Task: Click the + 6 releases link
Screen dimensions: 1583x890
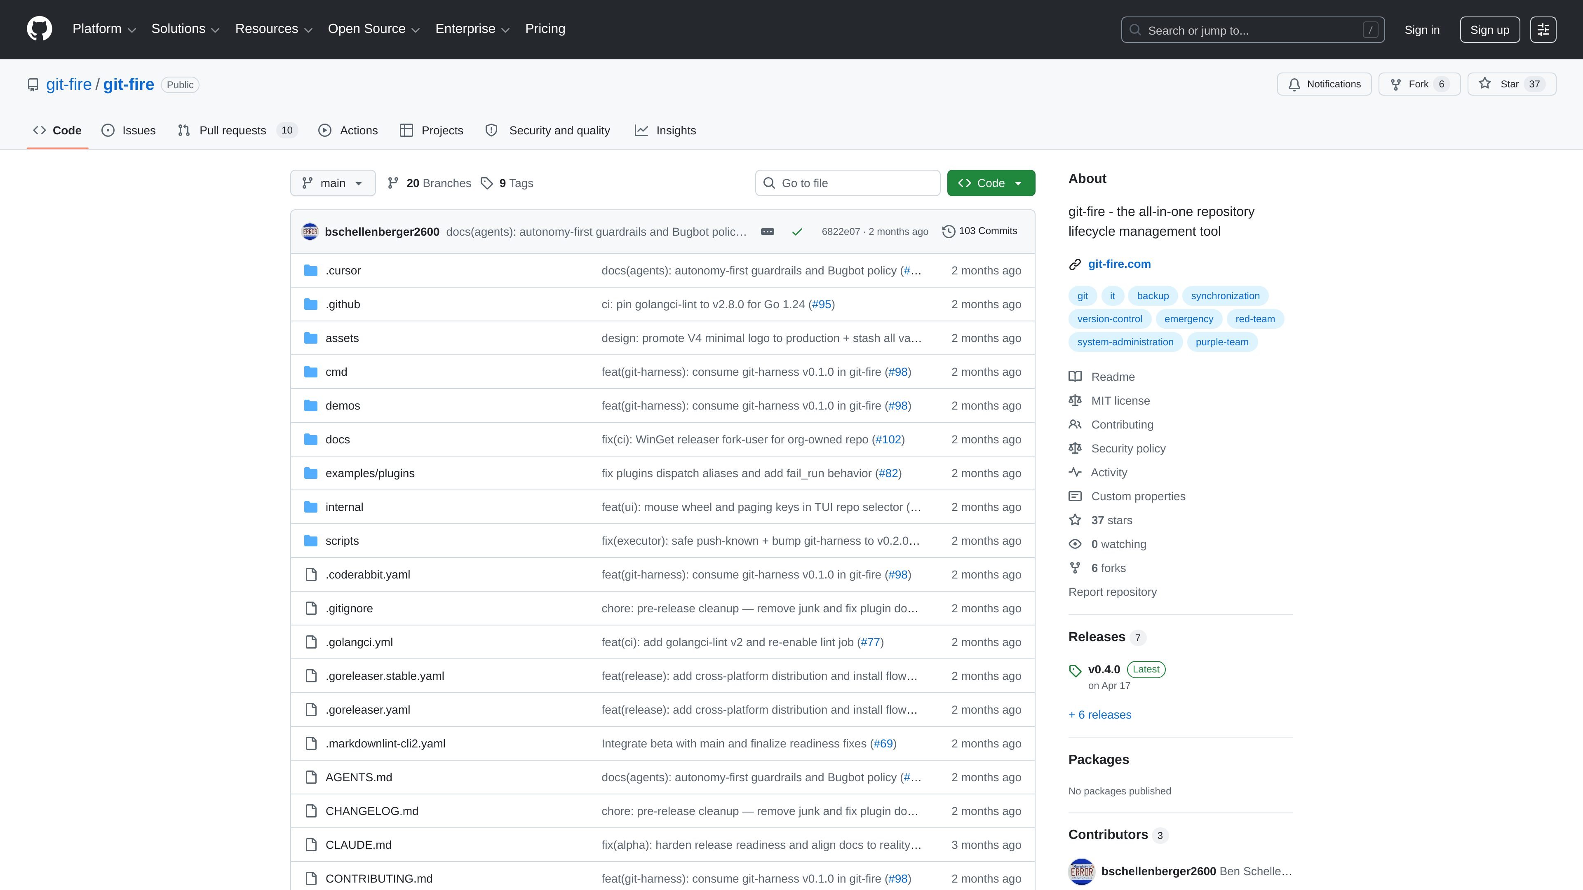Action: click(x=1099, y=714)
